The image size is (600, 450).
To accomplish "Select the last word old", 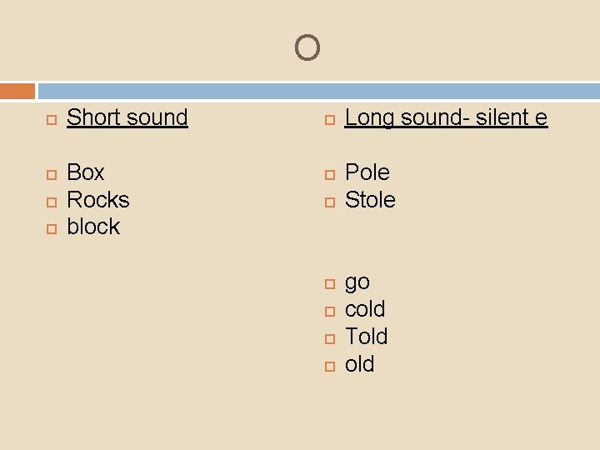I will coord(359,364).
